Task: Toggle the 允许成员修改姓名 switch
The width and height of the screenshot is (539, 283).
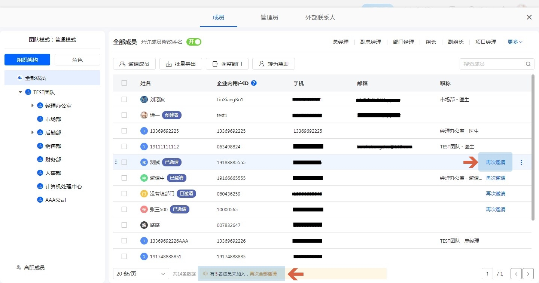Action: click(194, 42)
